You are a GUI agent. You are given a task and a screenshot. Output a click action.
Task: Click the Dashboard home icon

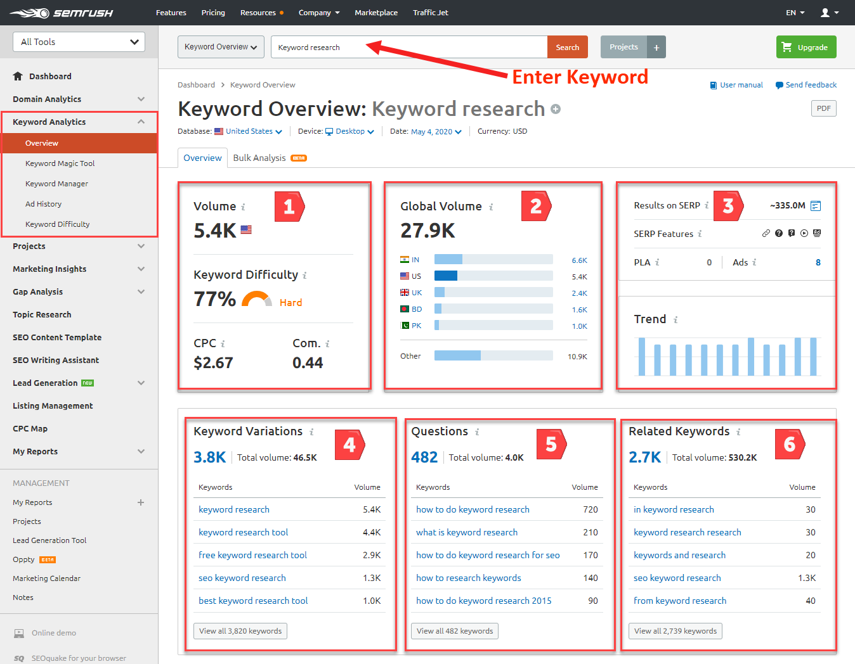[18, 76]
